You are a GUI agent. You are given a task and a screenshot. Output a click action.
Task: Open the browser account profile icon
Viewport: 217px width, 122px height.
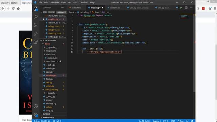pos(198,8)
